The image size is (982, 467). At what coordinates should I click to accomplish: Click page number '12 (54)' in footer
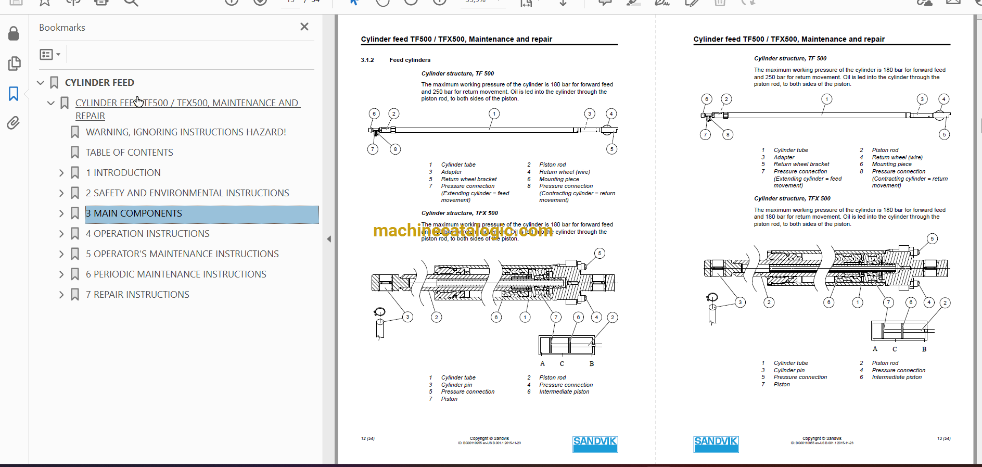click(367, 438)
